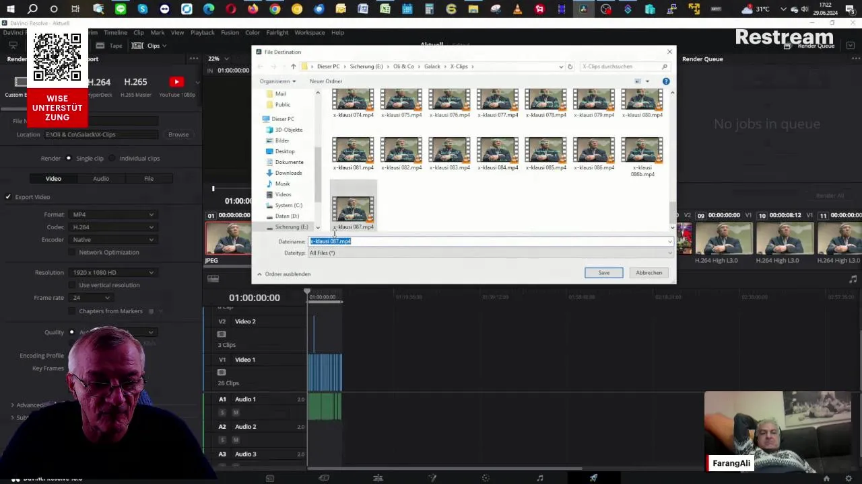Open the viewer zoom 22% dropdown

click(x=218, y=59)
